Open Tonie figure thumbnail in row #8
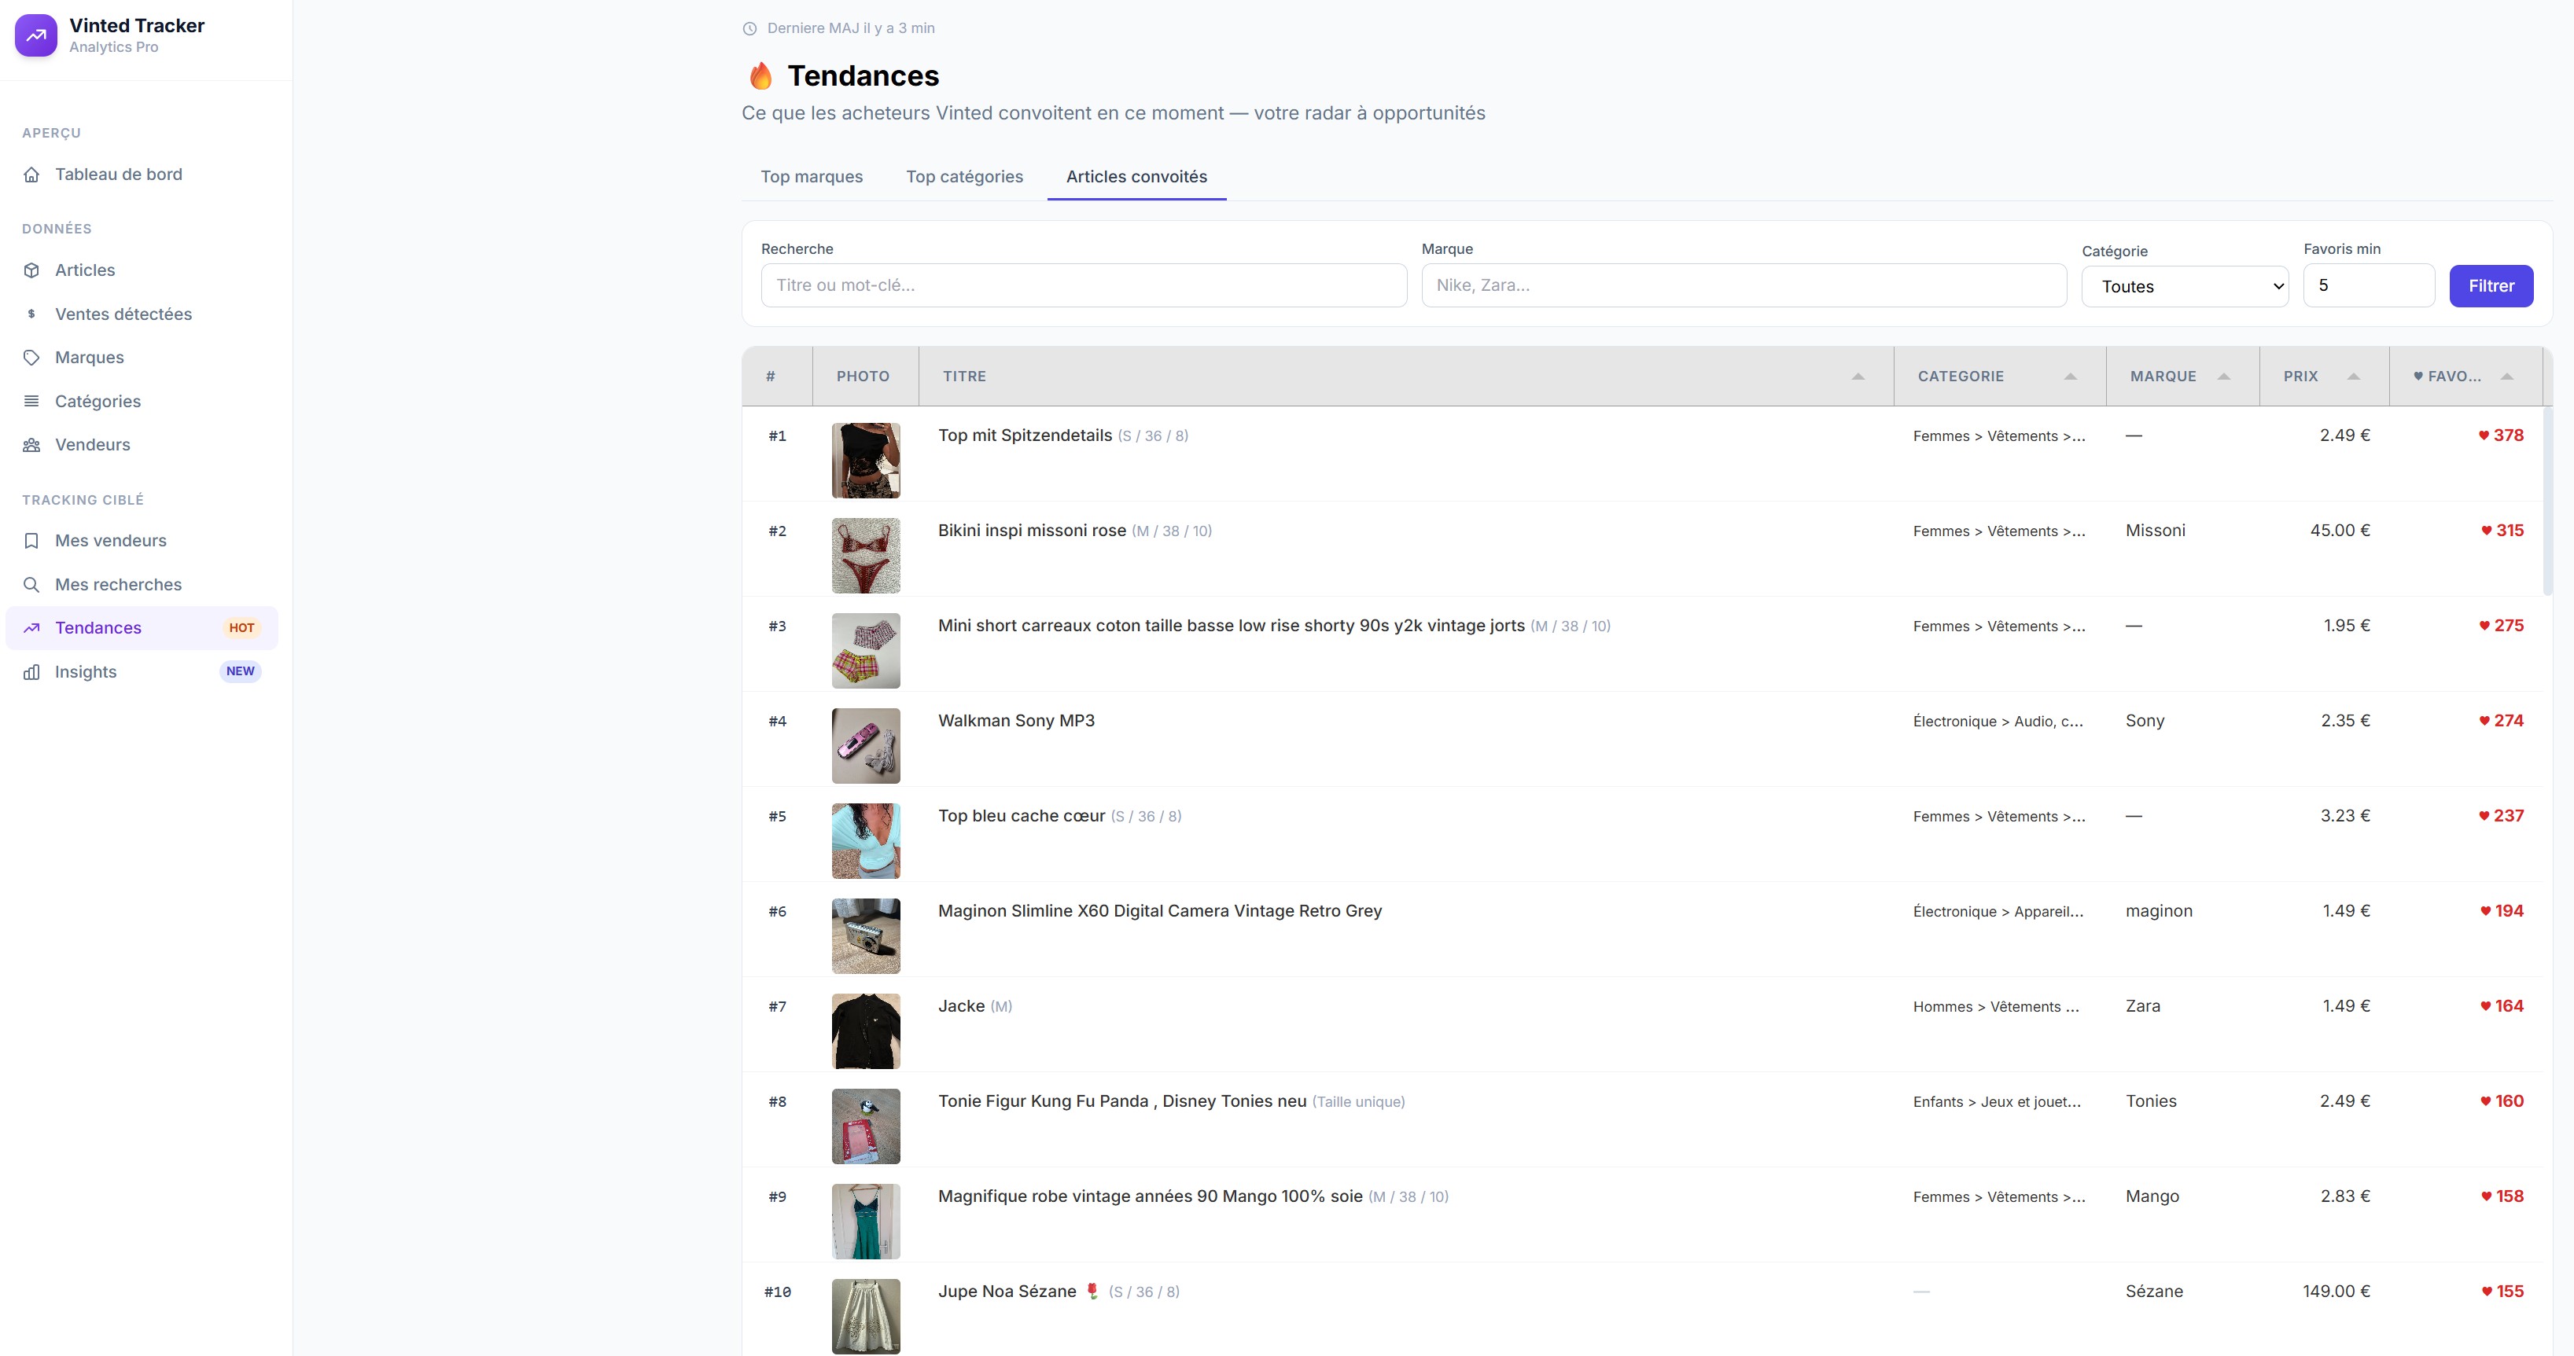 867,1126
